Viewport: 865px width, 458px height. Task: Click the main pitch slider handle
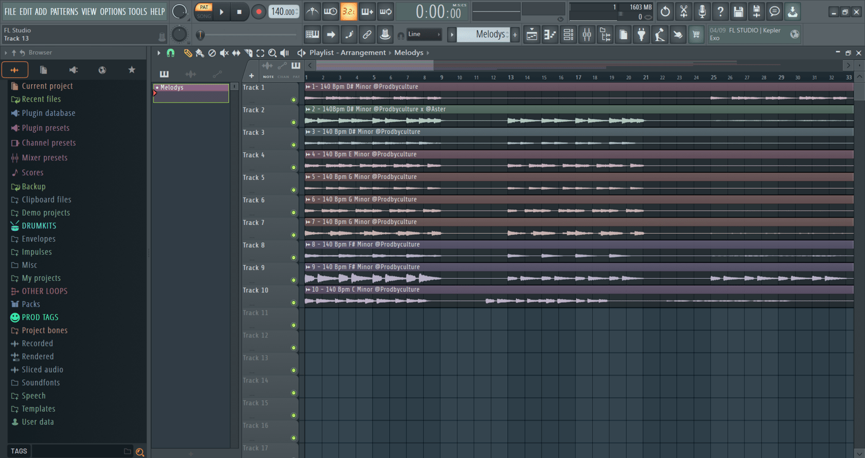click(x=200, y=35)
